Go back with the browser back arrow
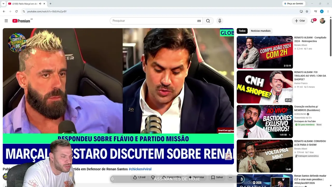 click(4, 11)
